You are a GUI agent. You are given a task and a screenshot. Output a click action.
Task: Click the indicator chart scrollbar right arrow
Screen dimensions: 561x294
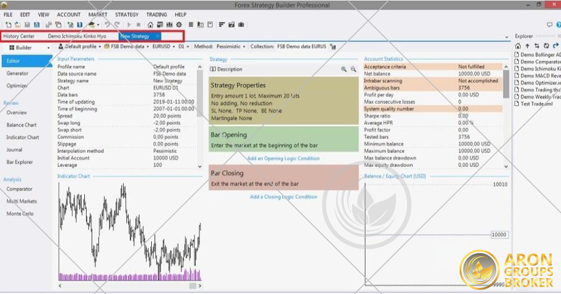pyautogui.click(x=199, y=286)
